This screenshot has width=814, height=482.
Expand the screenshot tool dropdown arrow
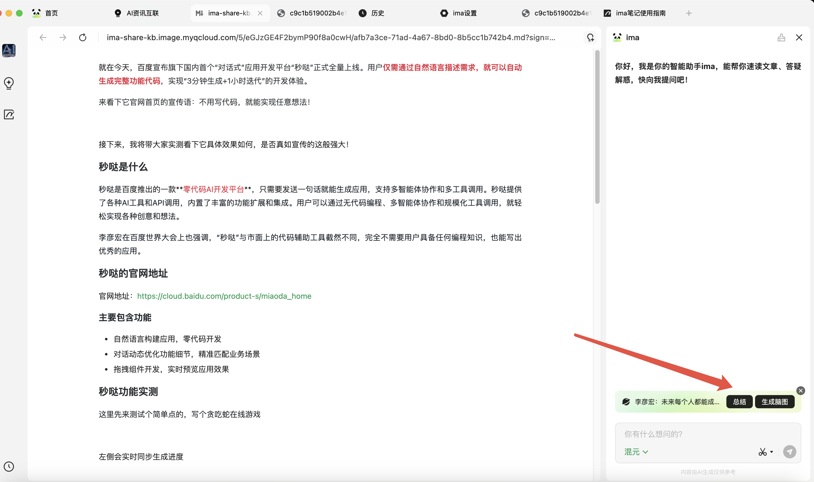[x=771, y=452]
